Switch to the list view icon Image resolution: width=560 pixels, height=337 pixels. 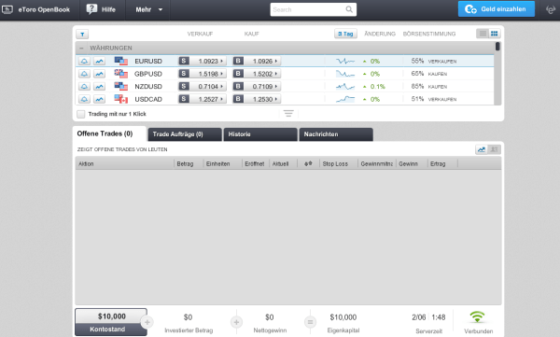tap(483, 34)
